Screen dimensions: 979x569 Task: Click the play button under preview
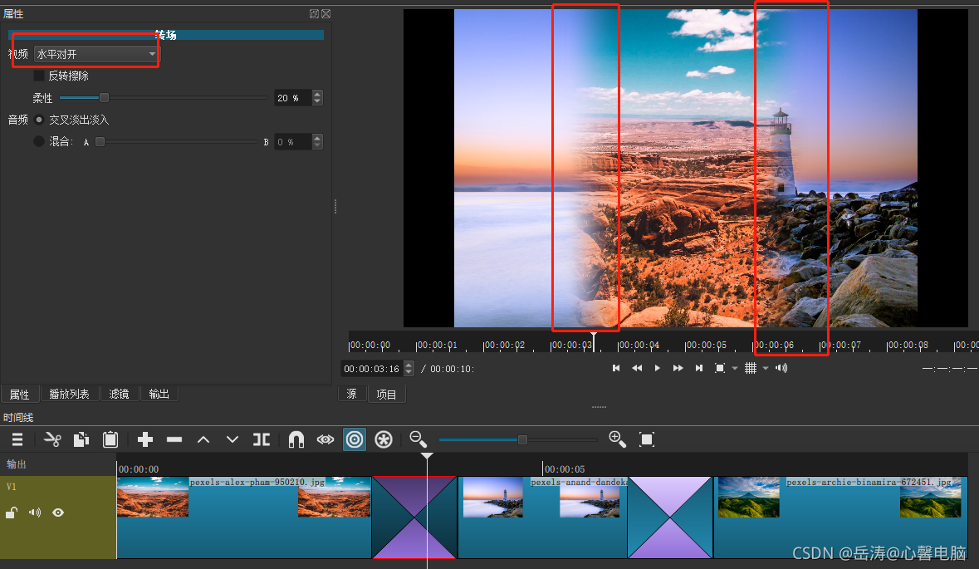click(x=658, y=369)
